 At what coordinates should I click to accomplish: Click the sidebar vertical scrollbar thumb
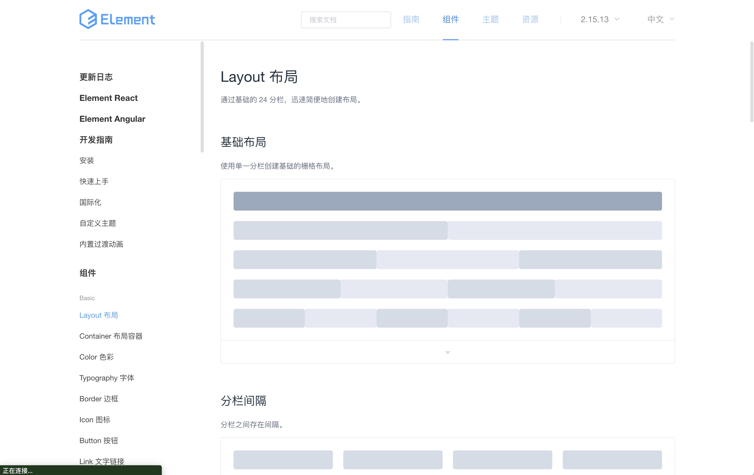coord(202,97)
